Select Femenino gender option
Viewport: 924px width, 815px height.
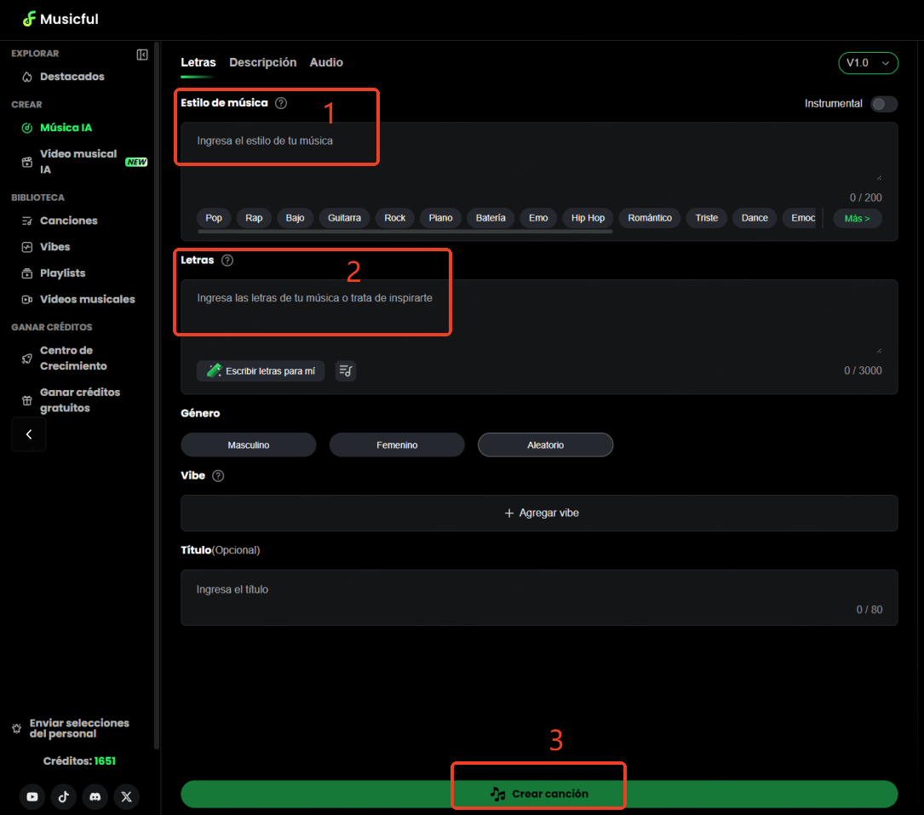(x=397, y=445)
